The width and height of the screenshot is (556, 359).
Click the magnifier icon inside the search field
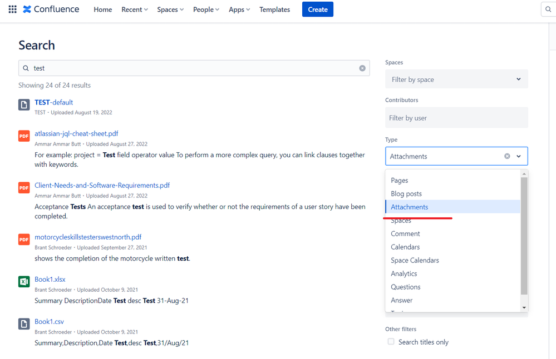[26, 68]
